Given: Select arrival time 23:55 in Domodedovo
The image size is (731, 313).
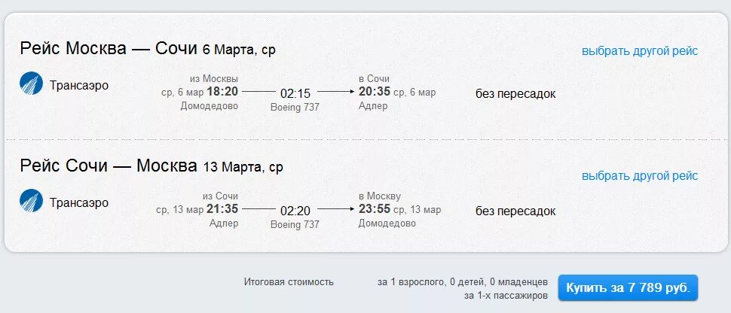Looking at the screenshot, I should pos(375,209).
